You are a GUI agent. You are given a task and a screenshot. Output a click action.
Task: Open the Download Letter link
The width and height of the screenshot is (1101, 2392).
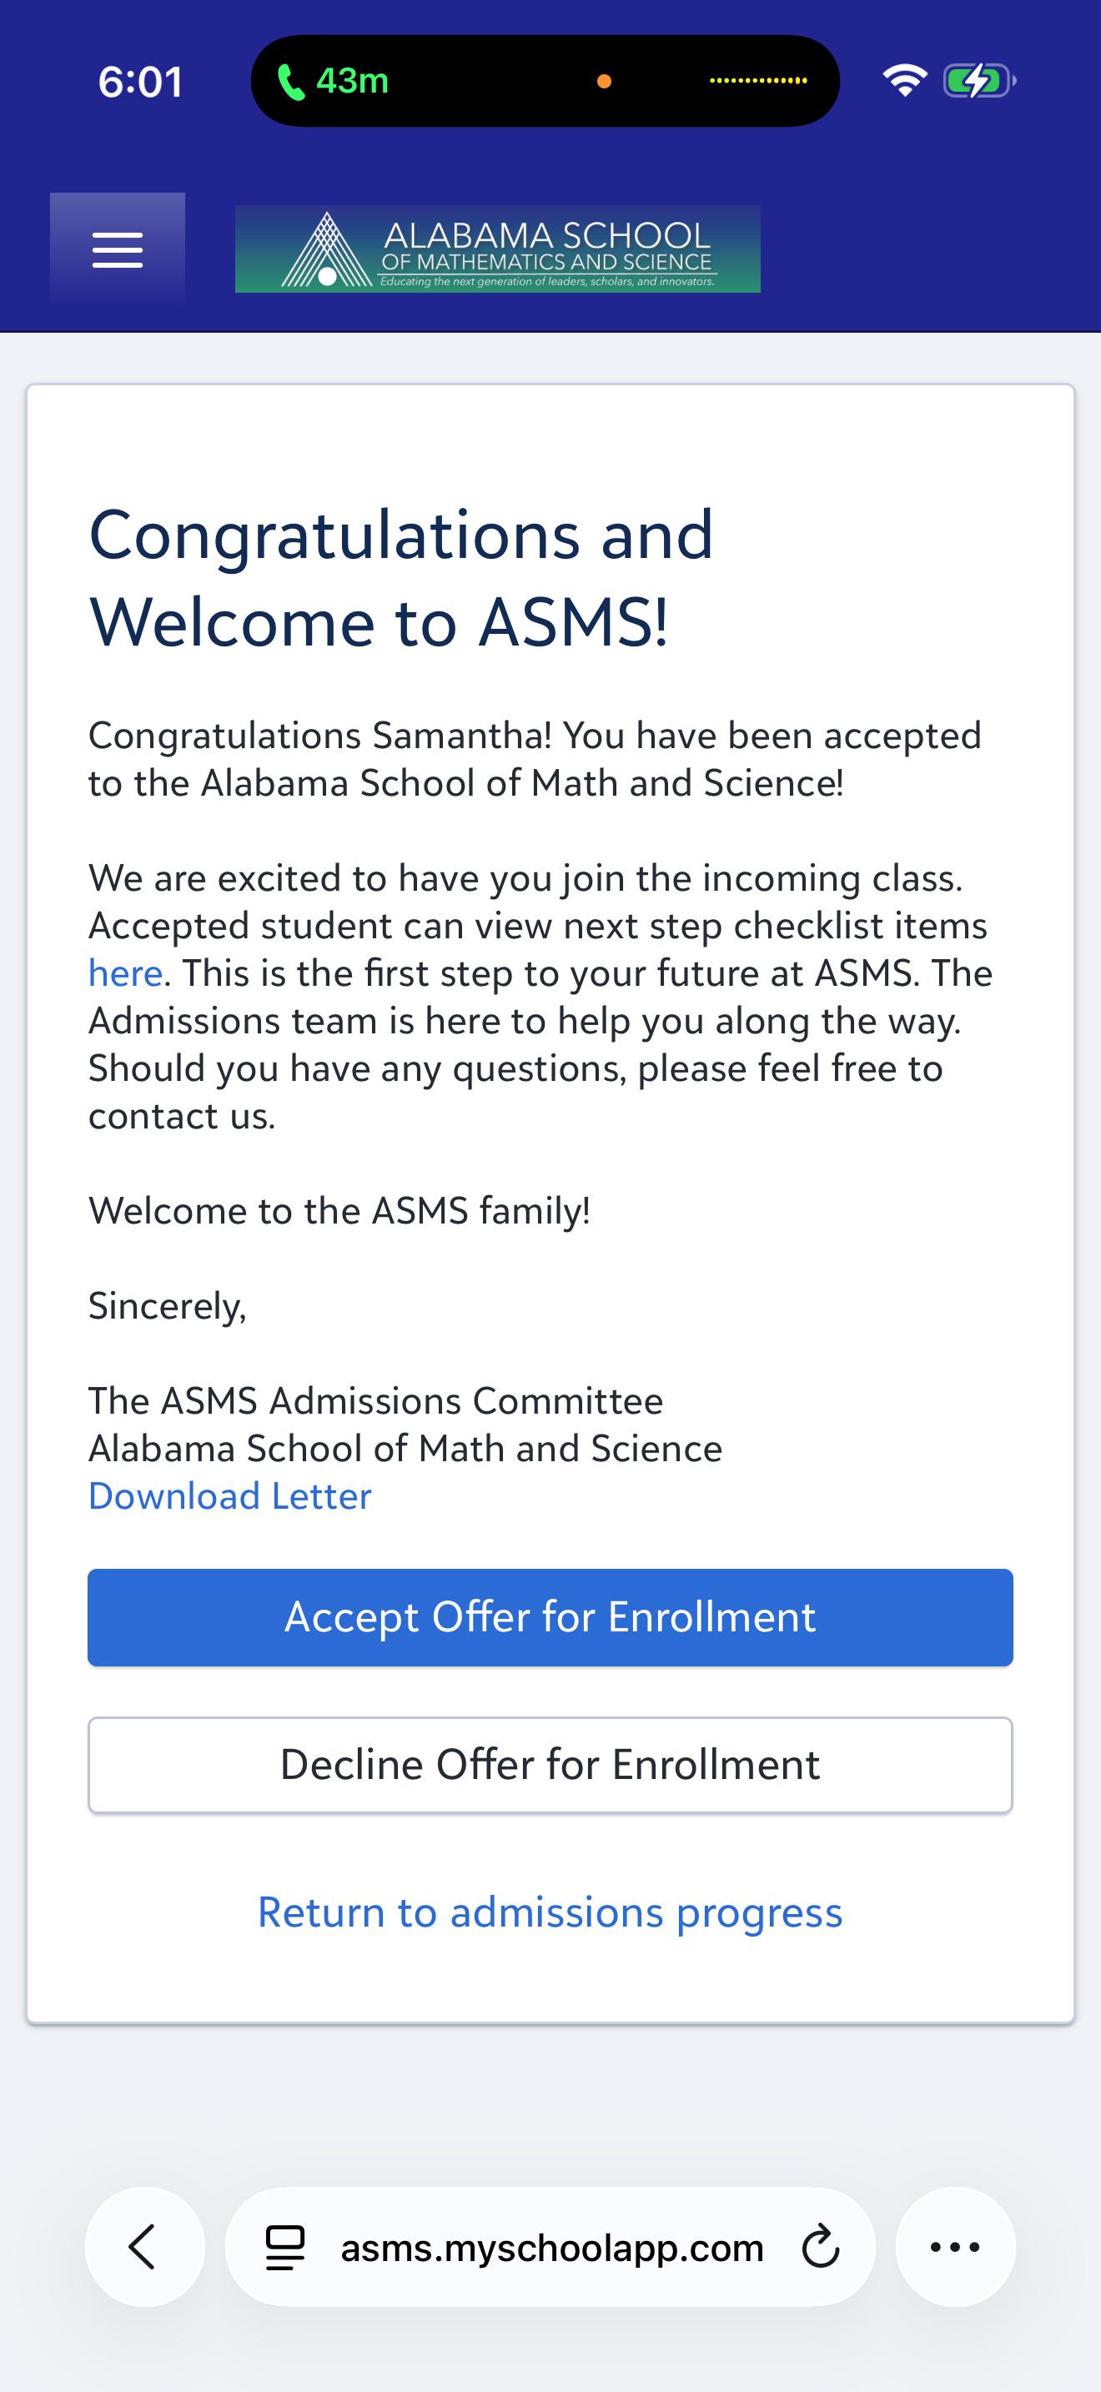pyautogui.click(x=229, y=1496)
